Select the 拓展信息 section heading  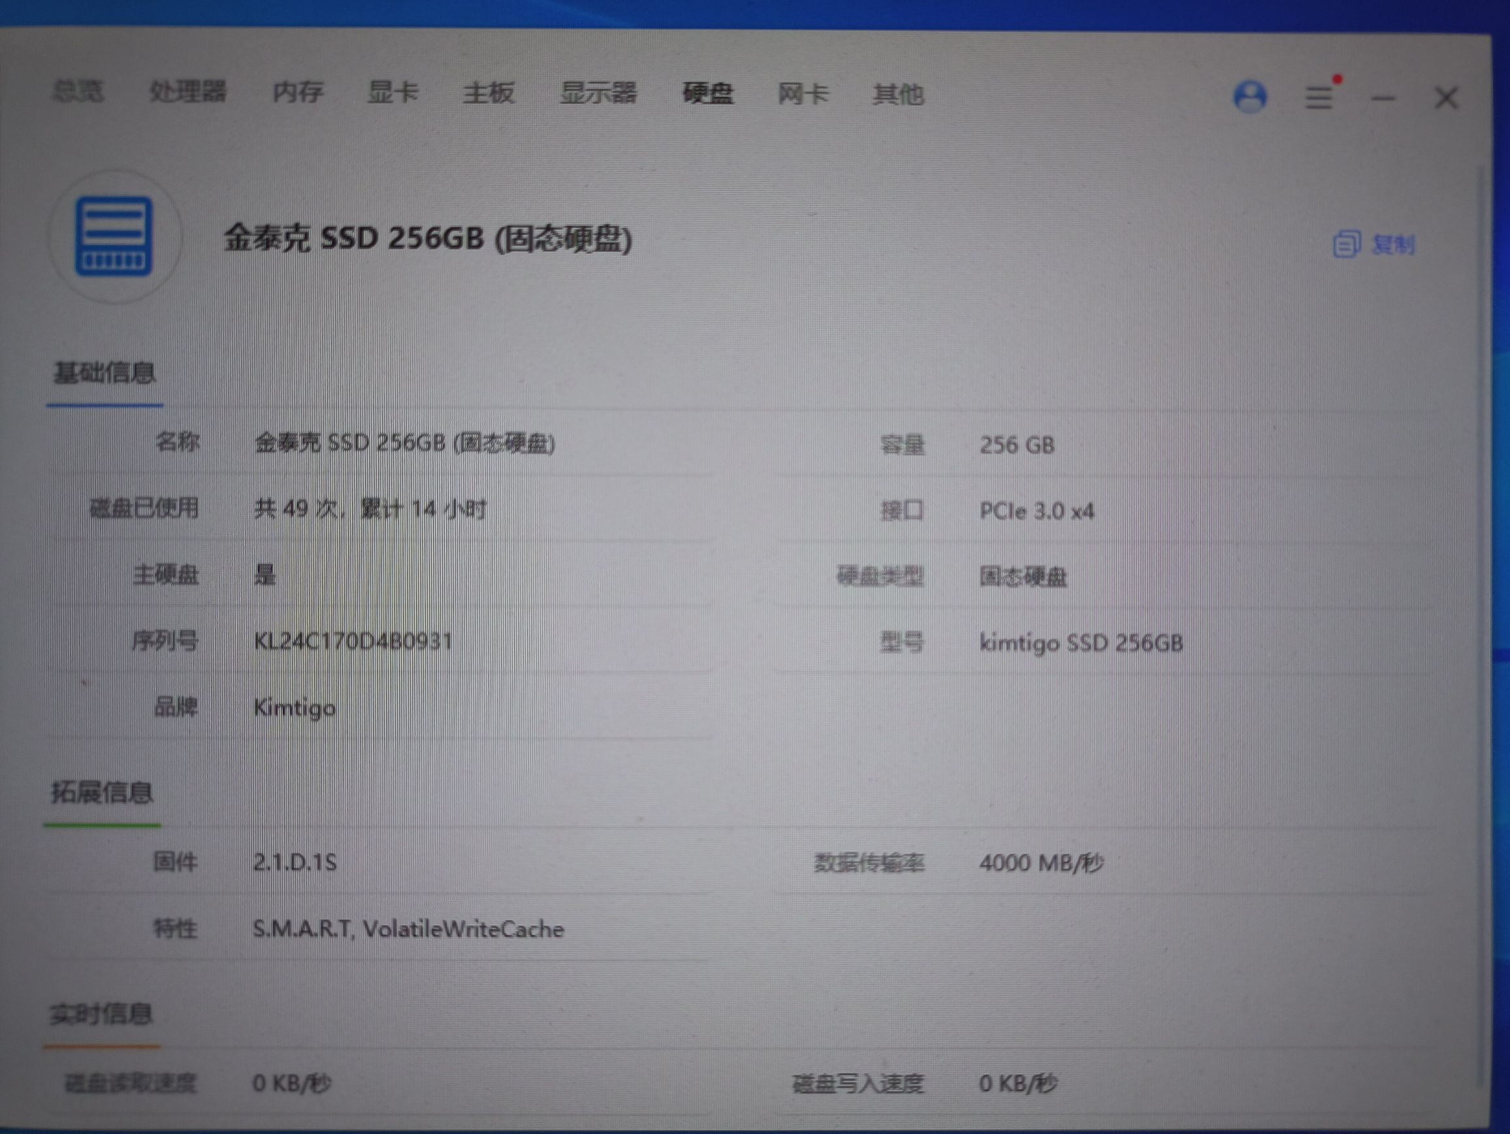point(103,792)
